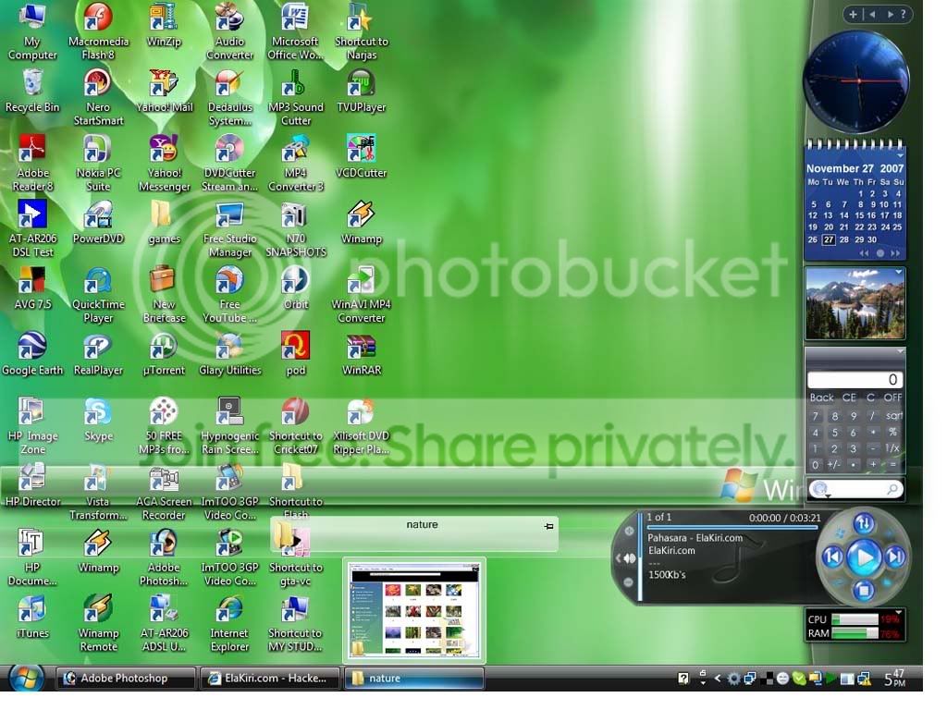Image resolution: width=947 pixels, height=710 pixels.
Task: Expand hidden system tray icons arrow
Action: point(718,679)
